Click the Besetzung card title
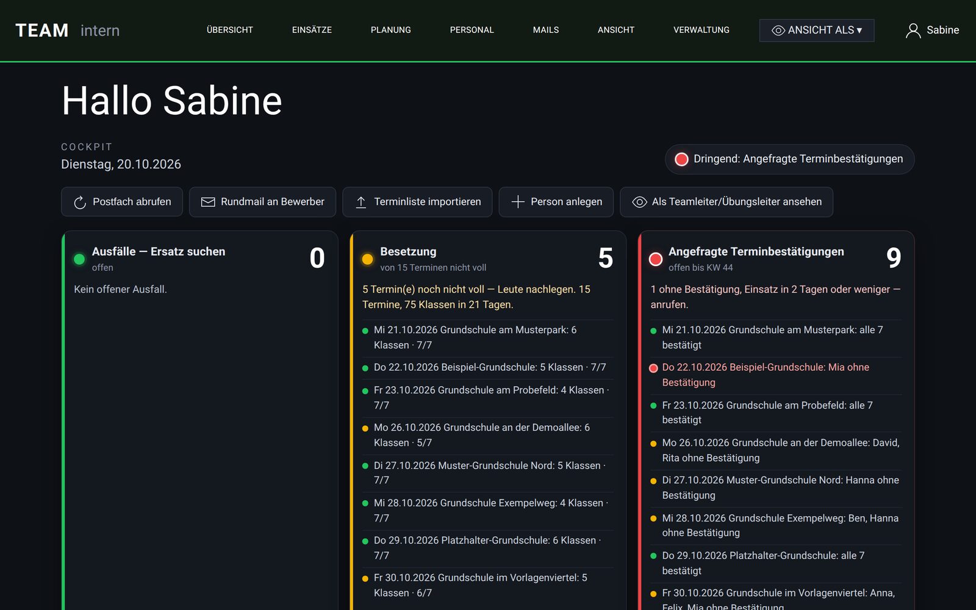Image resolution: width=976 pixels, height=610 pixels. point(408,252)
